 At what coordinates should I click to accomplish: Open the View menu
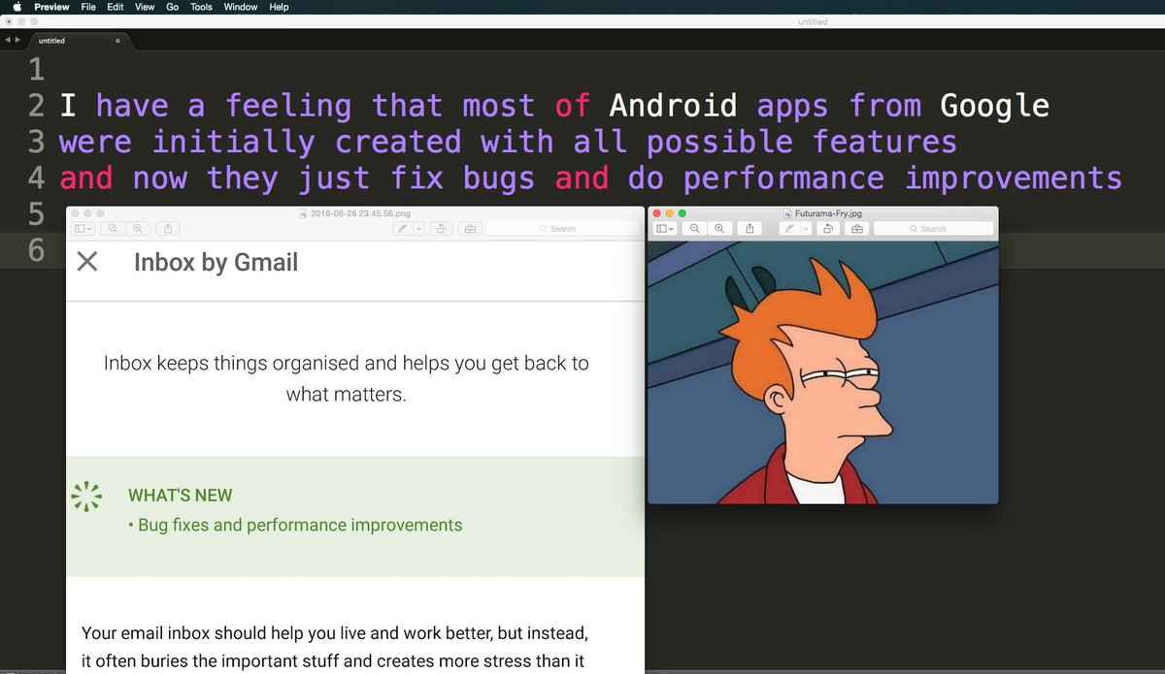point(145,7)
